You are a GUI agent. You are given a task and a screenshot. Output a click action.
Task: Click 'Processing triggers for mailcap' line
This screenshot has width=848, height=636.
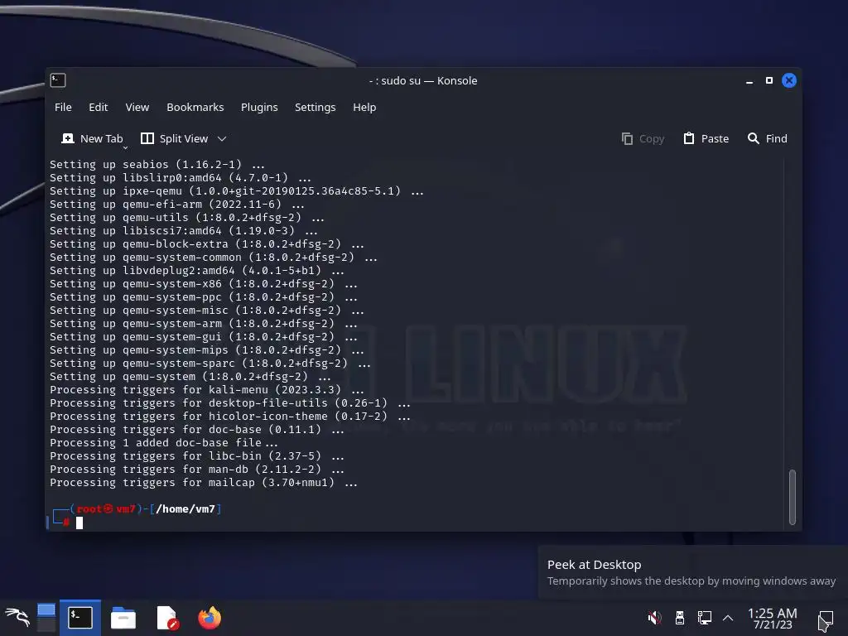[x=204, y=483]
